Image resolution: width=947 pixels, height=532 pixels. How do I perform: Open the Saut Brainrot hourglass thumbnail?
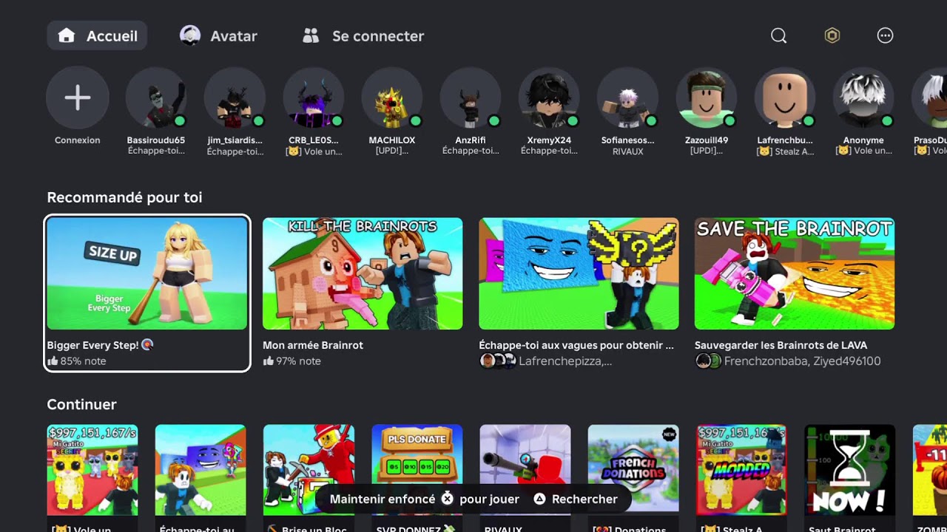tap(849, 469)
